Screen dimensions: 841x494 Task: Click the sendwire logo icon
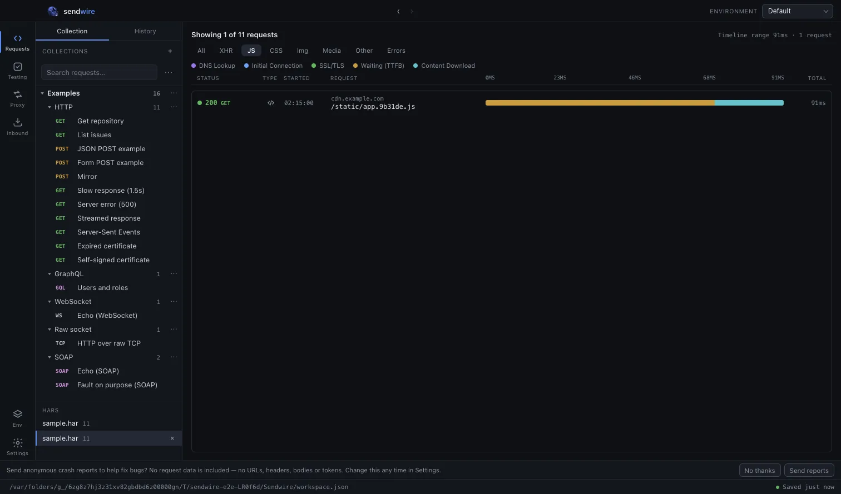(53, 11)
